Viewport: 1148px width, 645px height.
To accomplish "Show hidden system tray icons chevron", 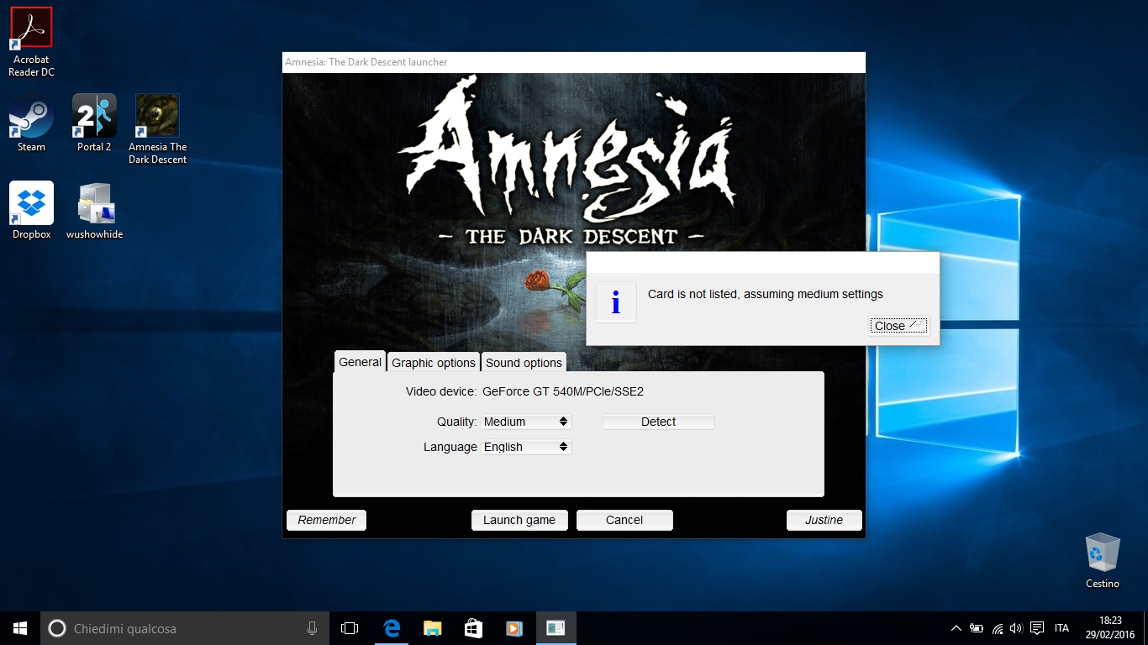I will click(956, 628).
